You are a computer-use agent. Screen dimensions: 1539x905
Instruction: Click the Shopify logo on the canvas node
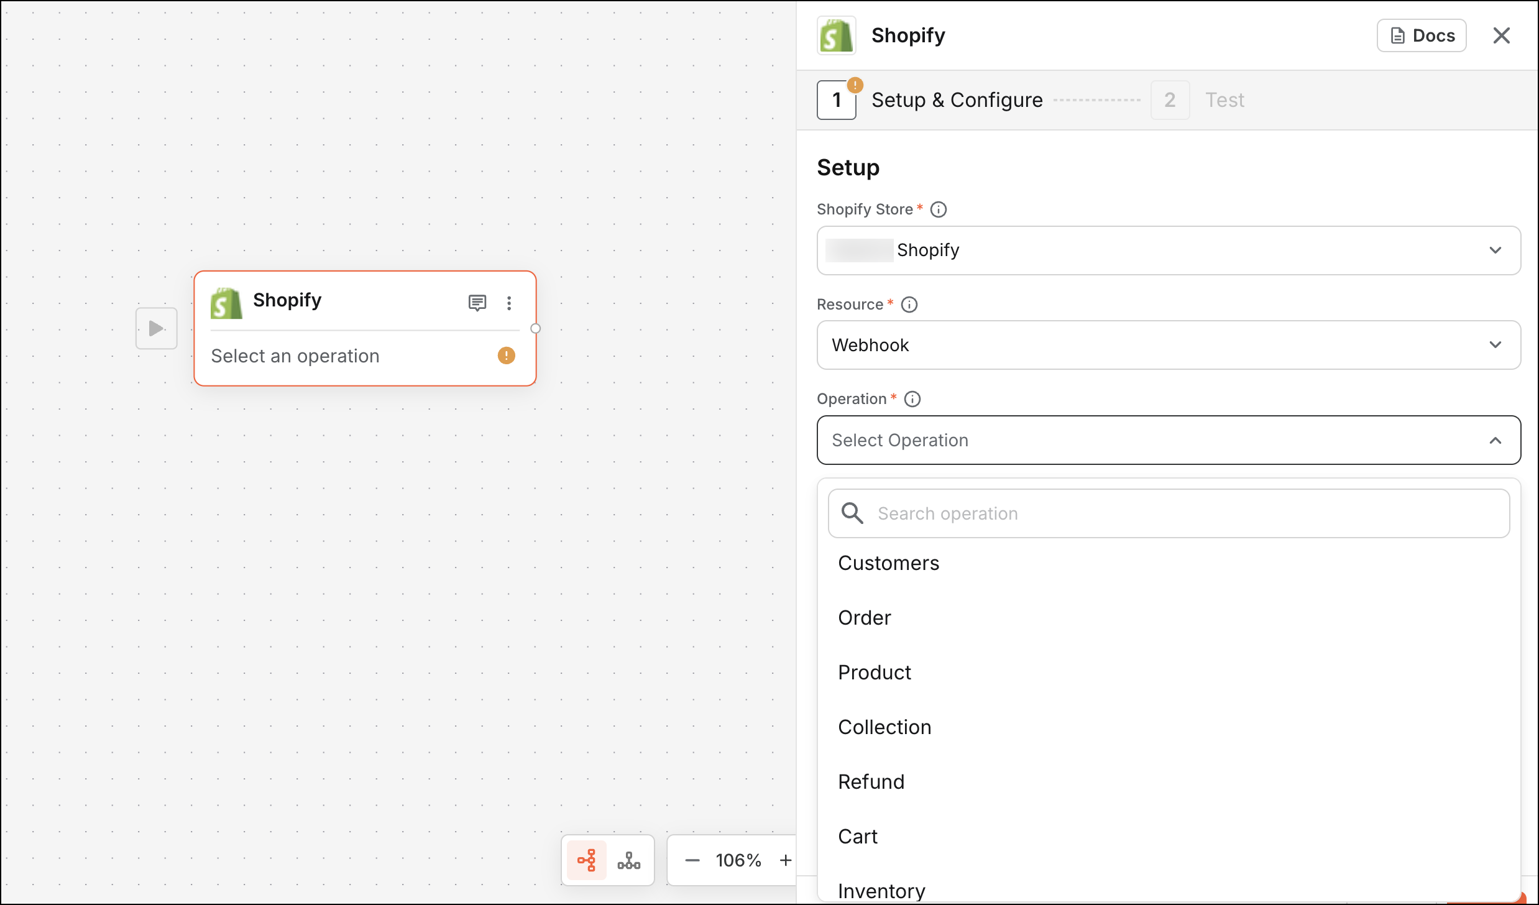pyautogui.click(x=226, y=303)
